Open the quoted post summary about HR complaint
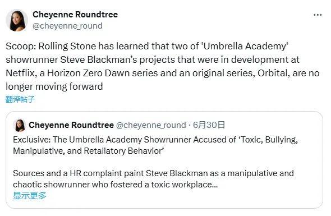Screen dimensions: 331x216 [153, 179]
